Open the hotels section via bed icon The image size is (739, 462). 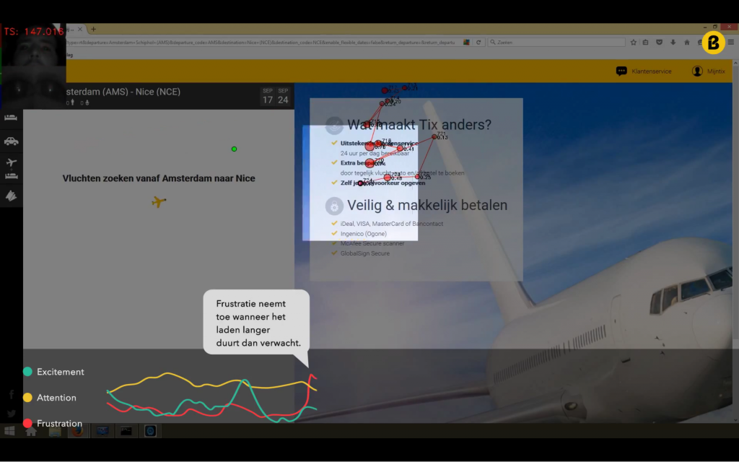click(x=11, y=118)
